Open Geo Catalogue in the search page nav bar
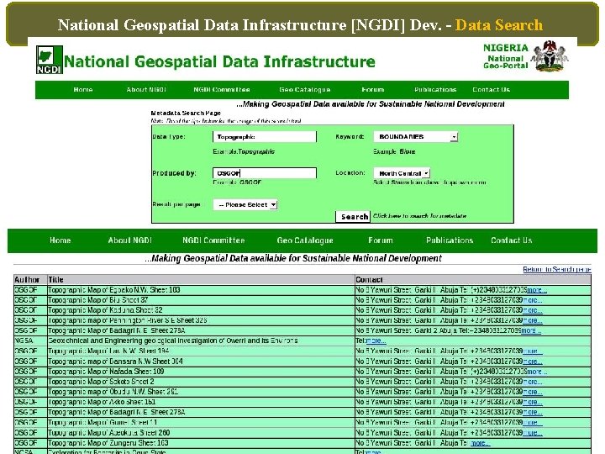The image size is (605, 454). coord(305,90)
